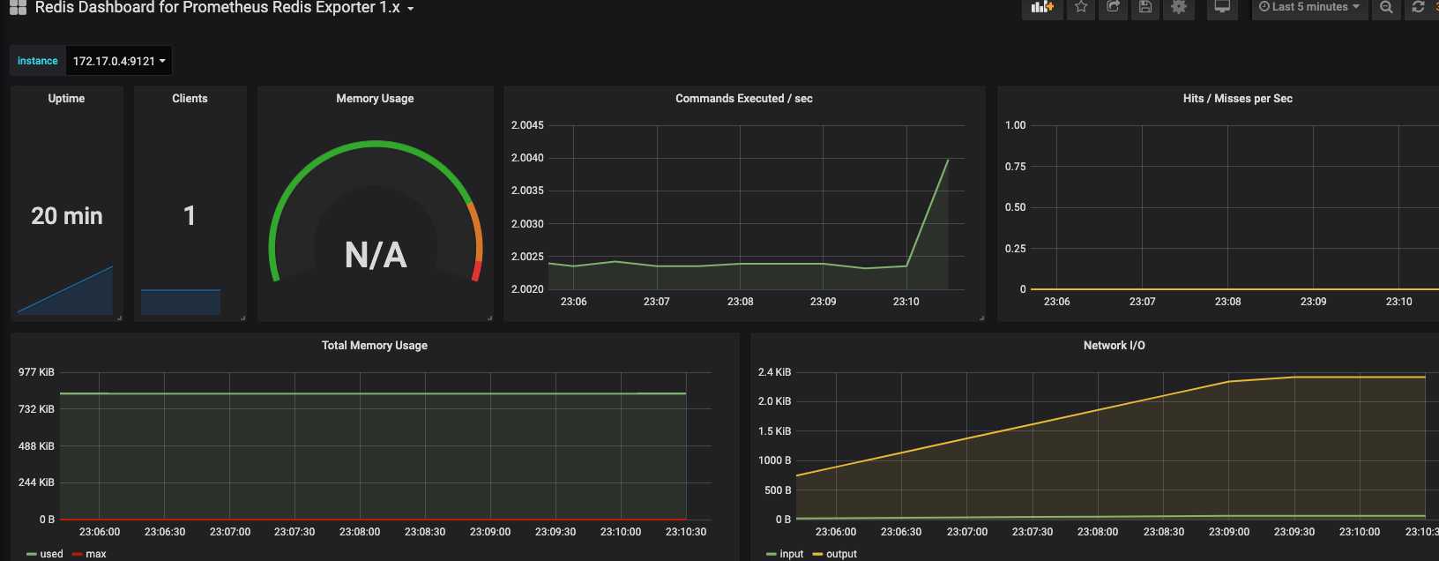Open the Total Memory Usage panel menu
The image size is (1439, 561).
tap(375, 346)
